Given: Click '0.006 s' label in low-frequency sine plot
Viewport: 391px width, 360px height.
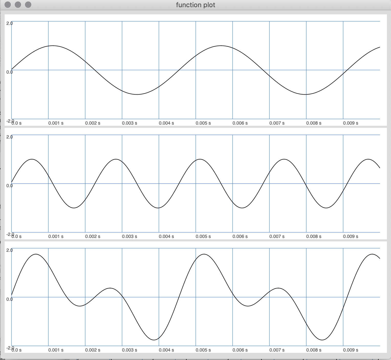Looking at the screenshot, I should coord(240,123).
